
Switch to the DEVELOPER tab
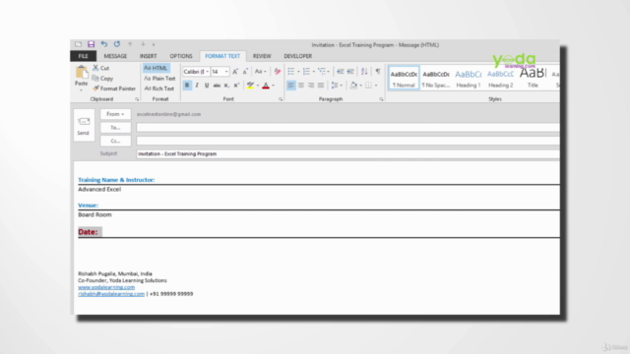tap(297, 56)
